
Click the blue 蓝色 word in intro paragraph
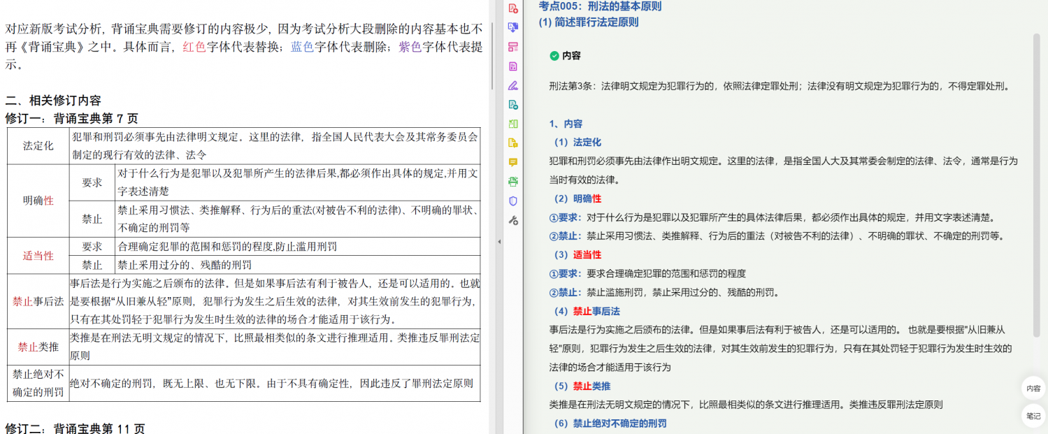[302, 47]
